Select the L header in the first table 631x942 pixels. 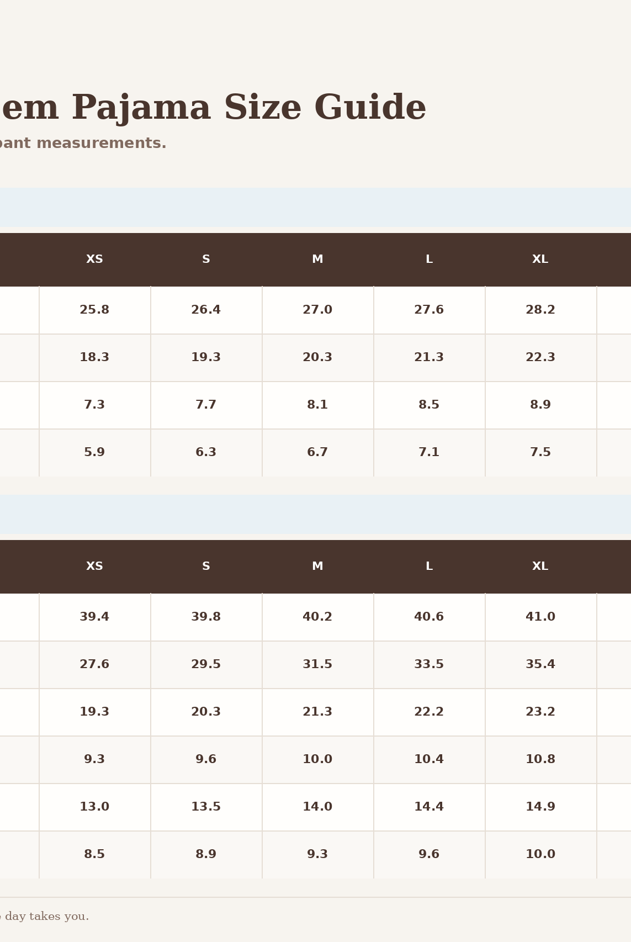429,260
